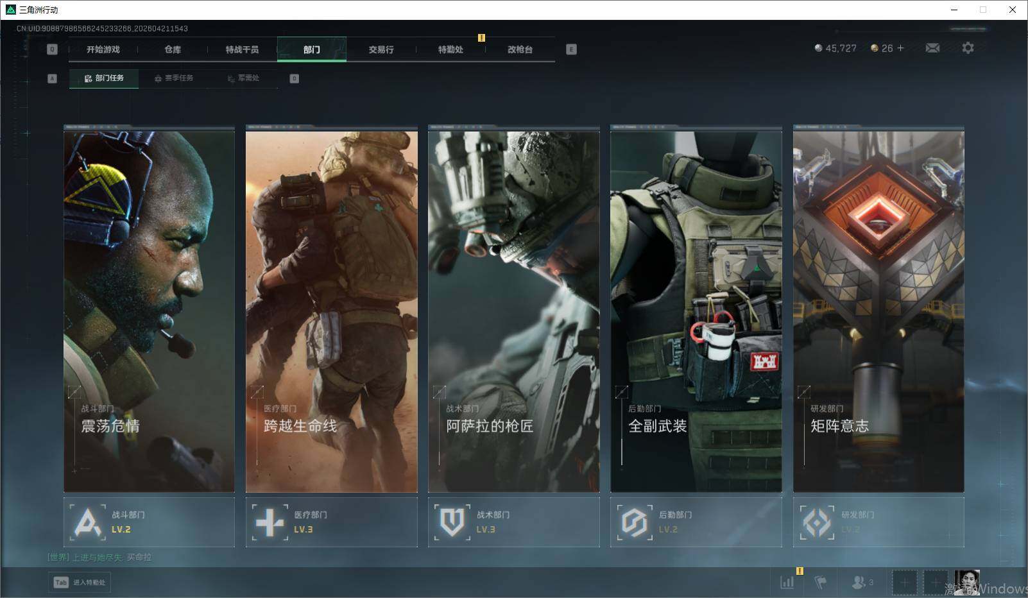Switch to the 仓库 tab

tap(173, 49)
